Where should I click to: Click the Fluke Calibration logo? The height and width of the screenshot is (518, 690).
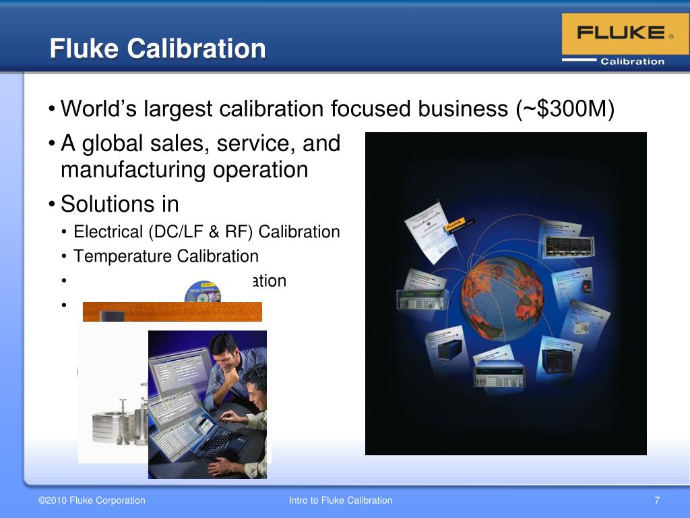625,40
